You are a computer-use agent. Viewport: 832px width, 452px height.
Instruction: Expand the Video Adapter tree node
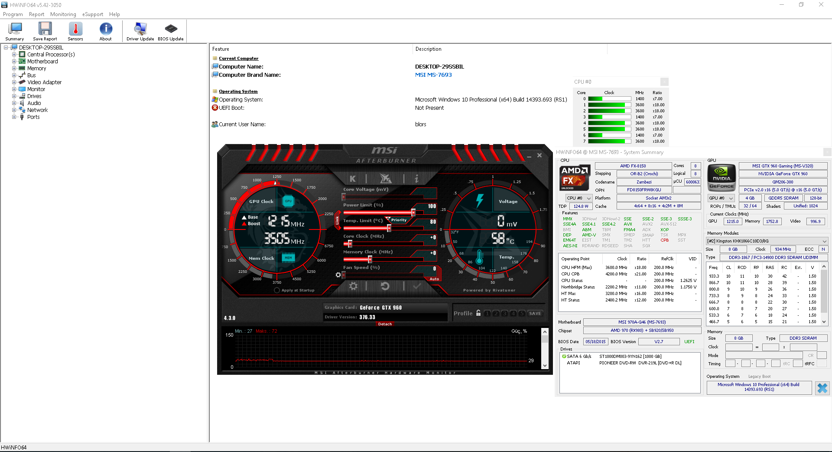point(14,82)
